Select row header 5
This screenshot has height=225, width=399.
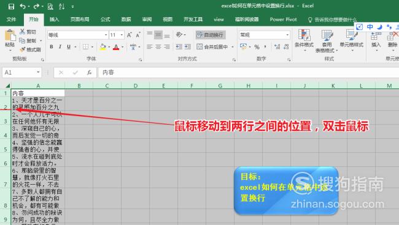point(6,146)
